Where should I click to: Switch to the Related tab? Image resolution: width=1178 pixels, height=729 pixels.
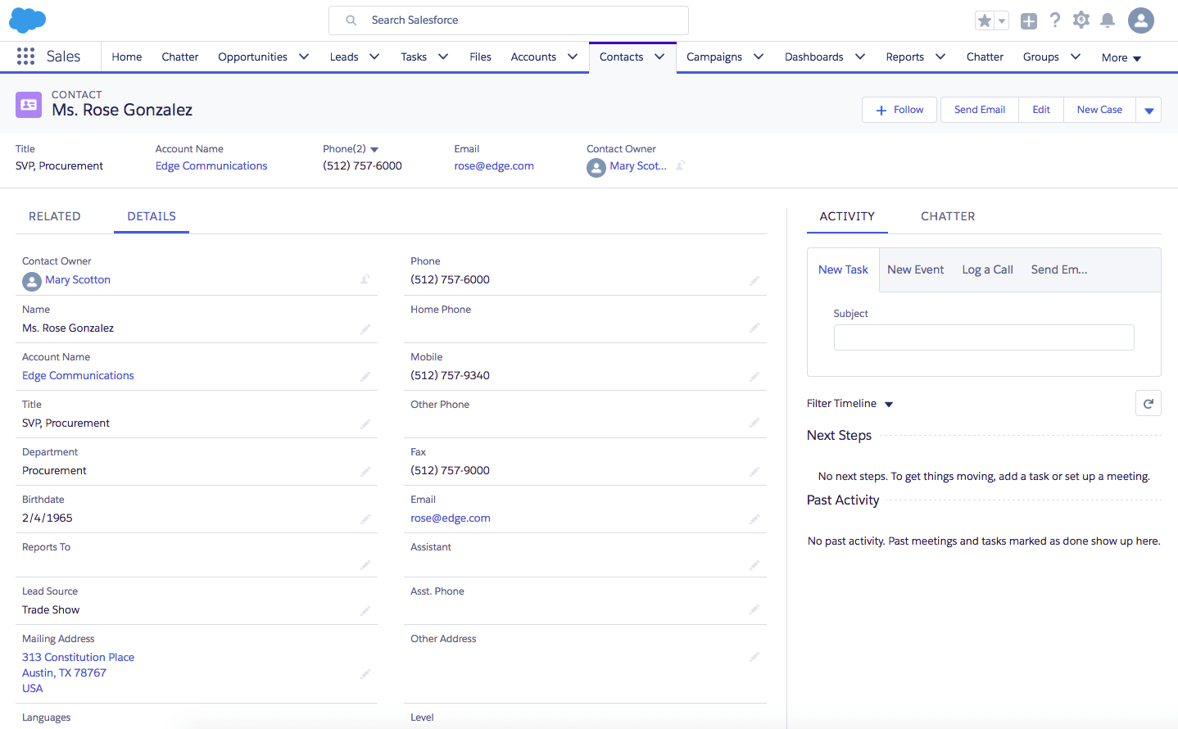[55, 216]
